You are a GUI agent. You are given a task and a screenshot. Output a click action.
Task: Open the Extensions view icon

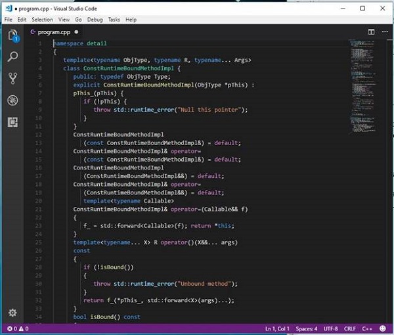click(12, 122)
